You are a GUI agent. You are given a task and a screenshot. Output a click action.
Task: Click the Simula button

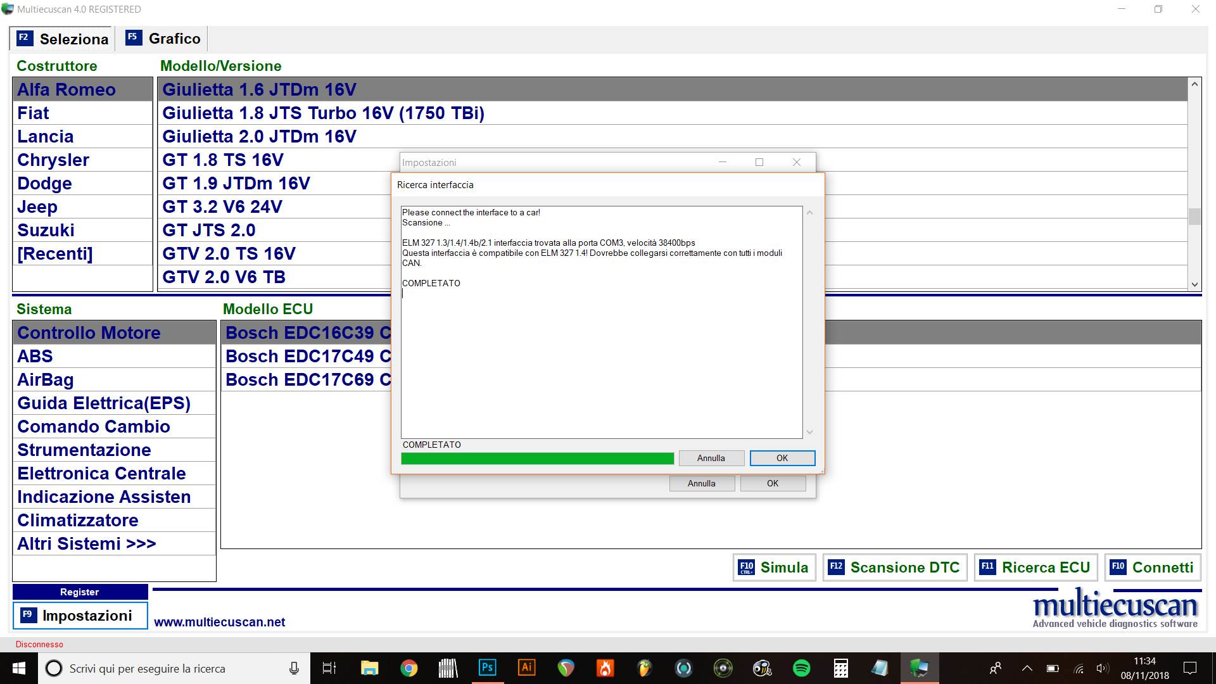pyautogui.click(x=774, y=567)
